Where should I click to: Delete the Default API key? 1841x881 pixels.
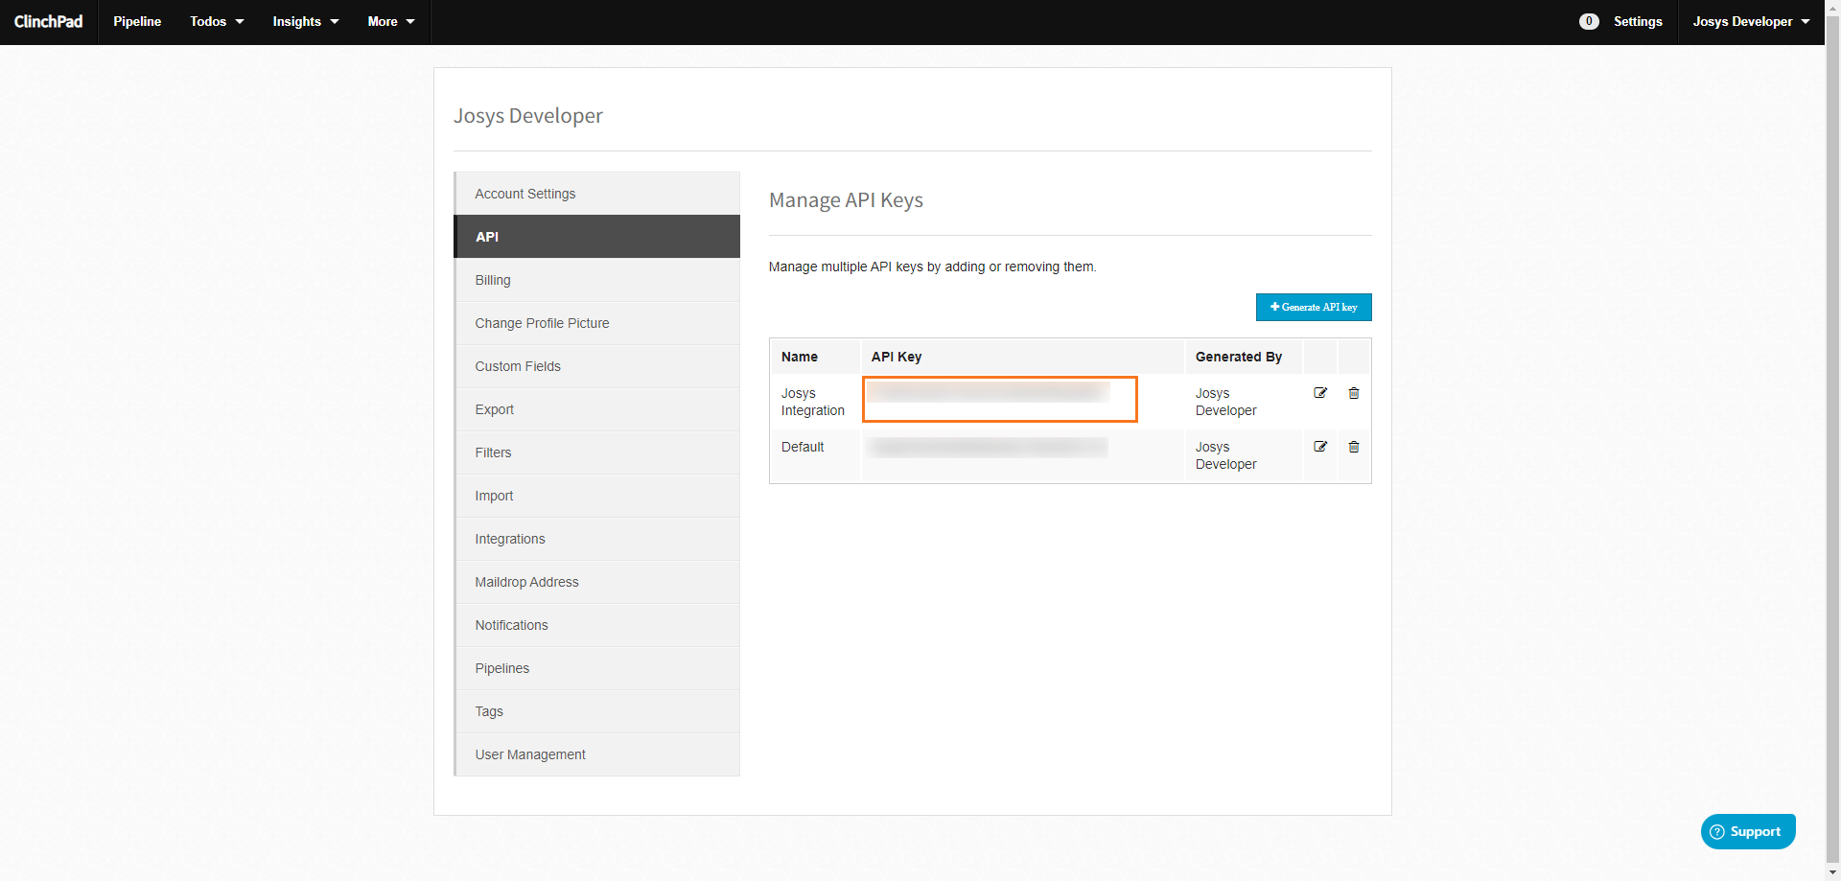click(1354, 447)
